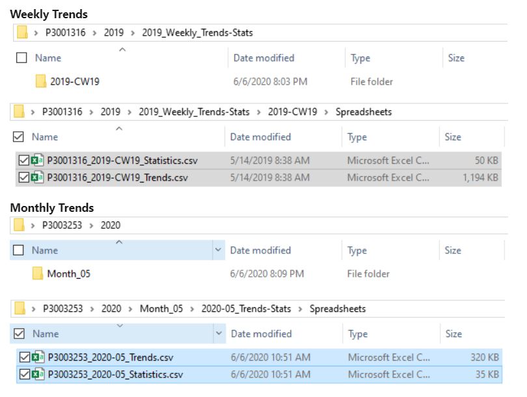Click date 6/6/2020 8:03 PM
The width and height of the screenshot is (527, 397).
270,81
